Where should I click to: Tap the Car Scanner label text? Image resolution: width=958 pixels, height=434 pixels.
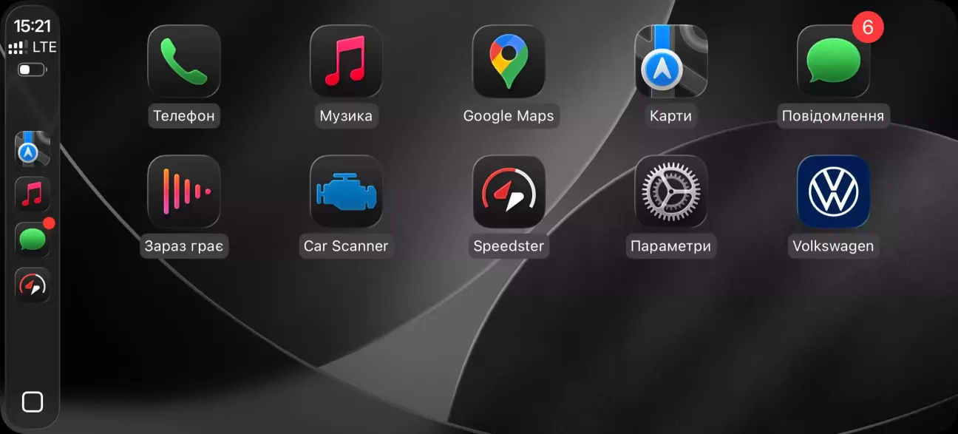(346, 246)
